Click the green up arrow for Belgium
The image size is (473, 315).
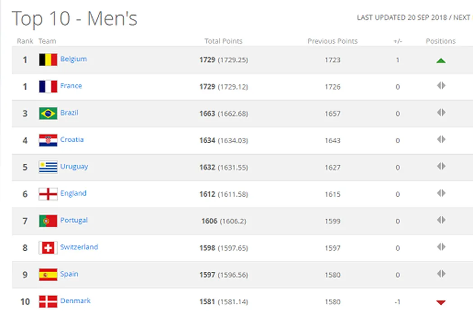[x=441, y=60]
